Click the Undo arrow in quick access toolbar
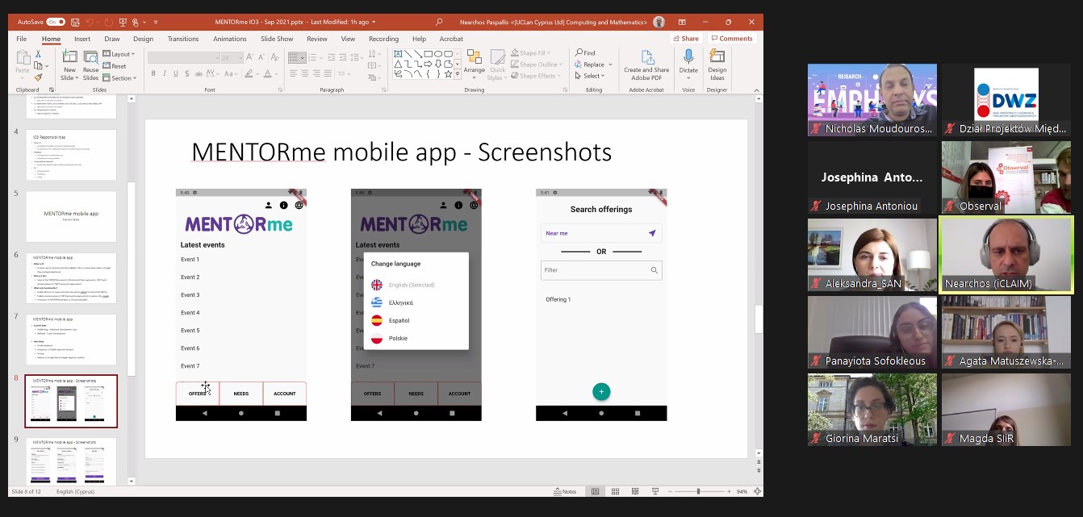Viewport: 1083px width, 517px height. point(90,22)
